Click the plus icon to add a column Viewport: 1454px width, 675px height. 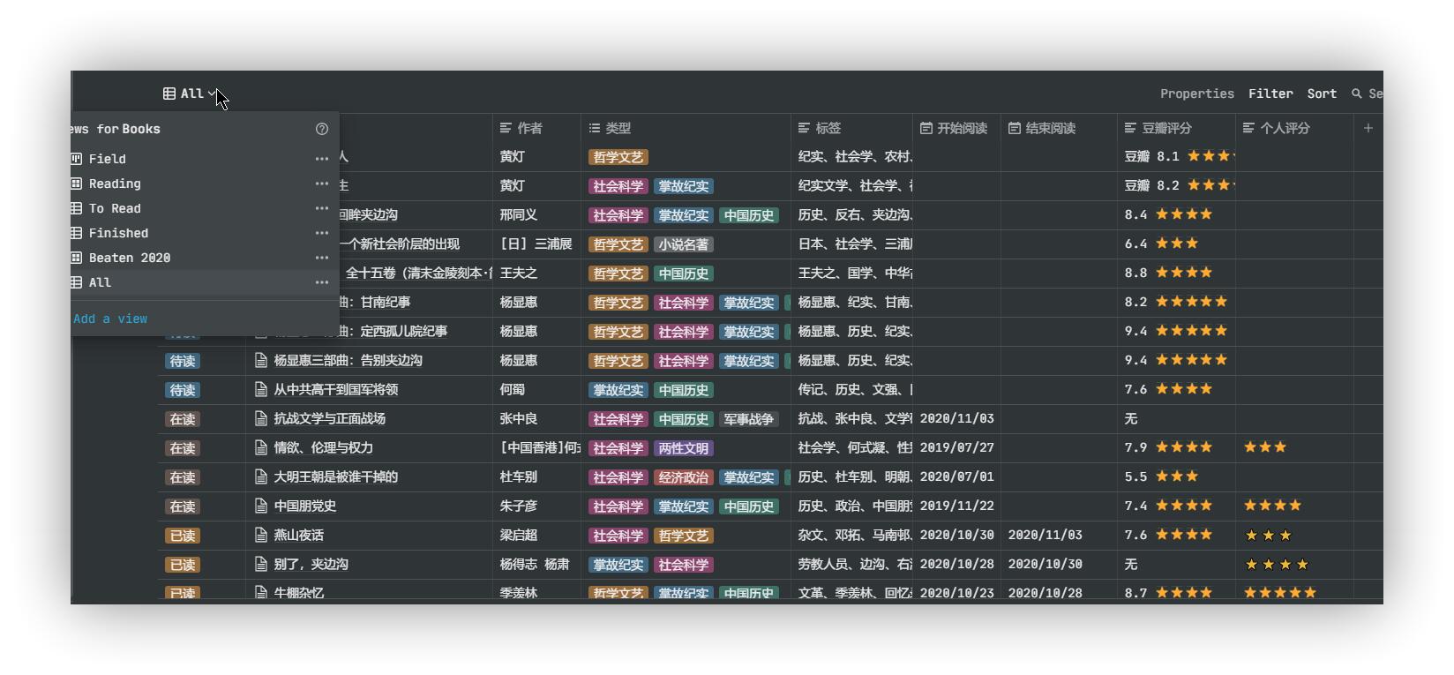(1368, 128)
